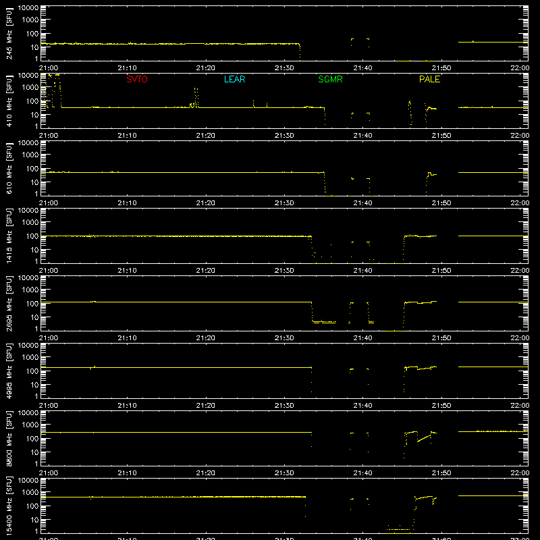The image size is (540, 540).
Task: Click 21:10 tick label under 1415 MHz panel
Action: 127,271
